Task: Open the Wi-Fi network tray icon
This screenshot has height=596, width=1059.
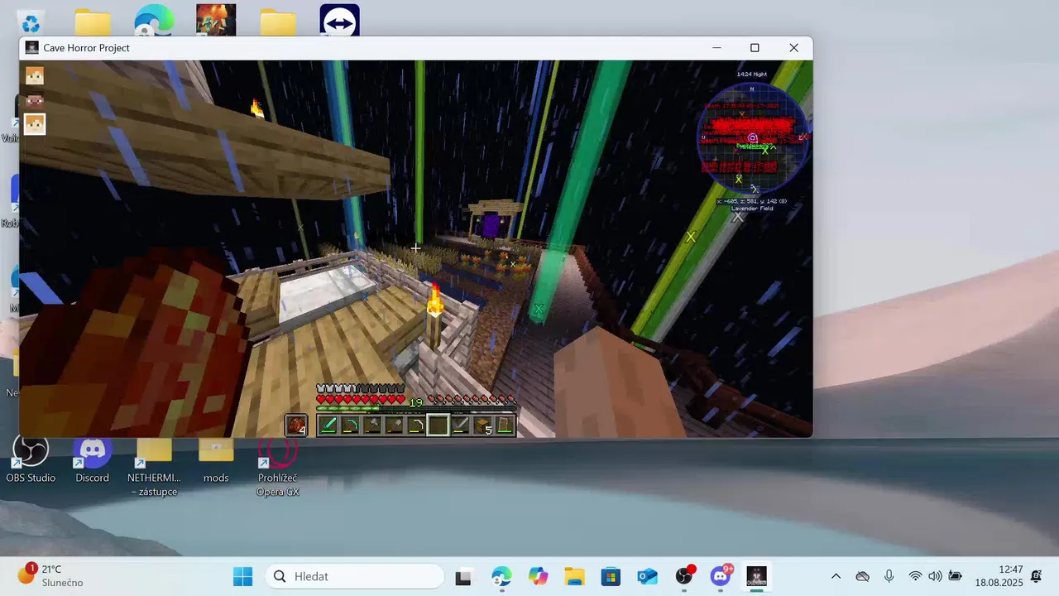Action: (915, 576)
